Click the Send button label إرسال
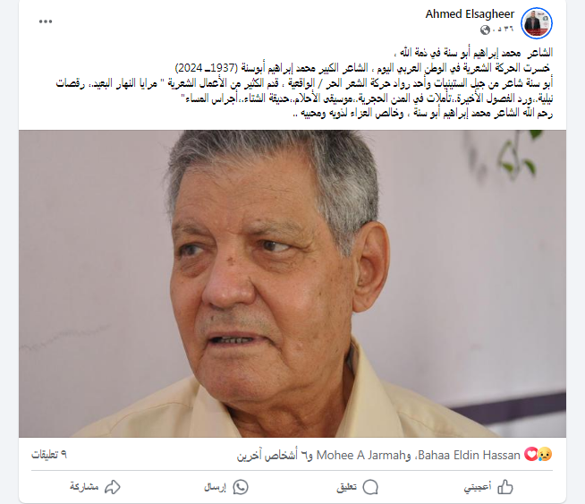 (x=216, y=487)
